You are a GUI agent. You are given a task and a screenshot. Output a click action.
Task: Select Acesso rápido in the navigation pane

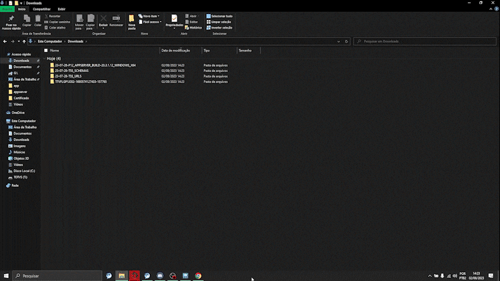[21, 54]
